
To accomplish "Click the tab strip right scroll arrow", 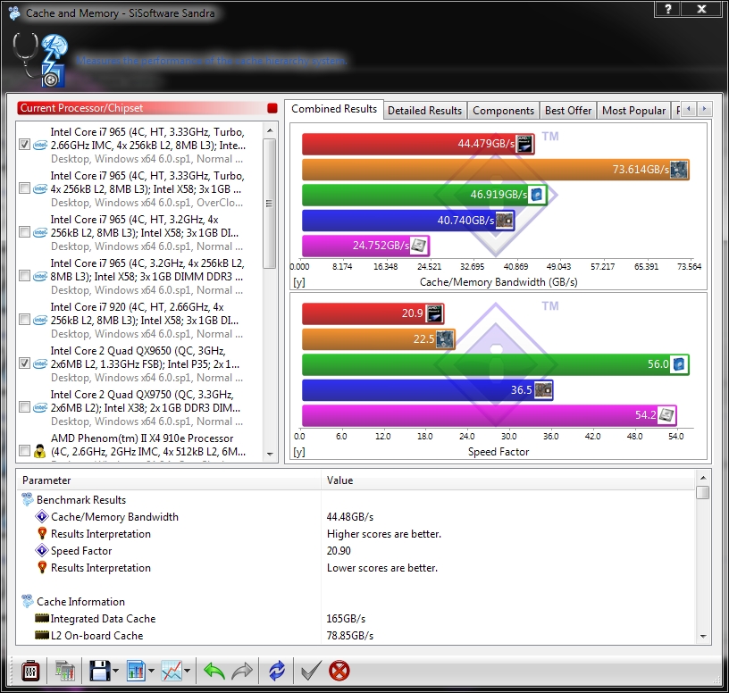I will coord(704,109).
